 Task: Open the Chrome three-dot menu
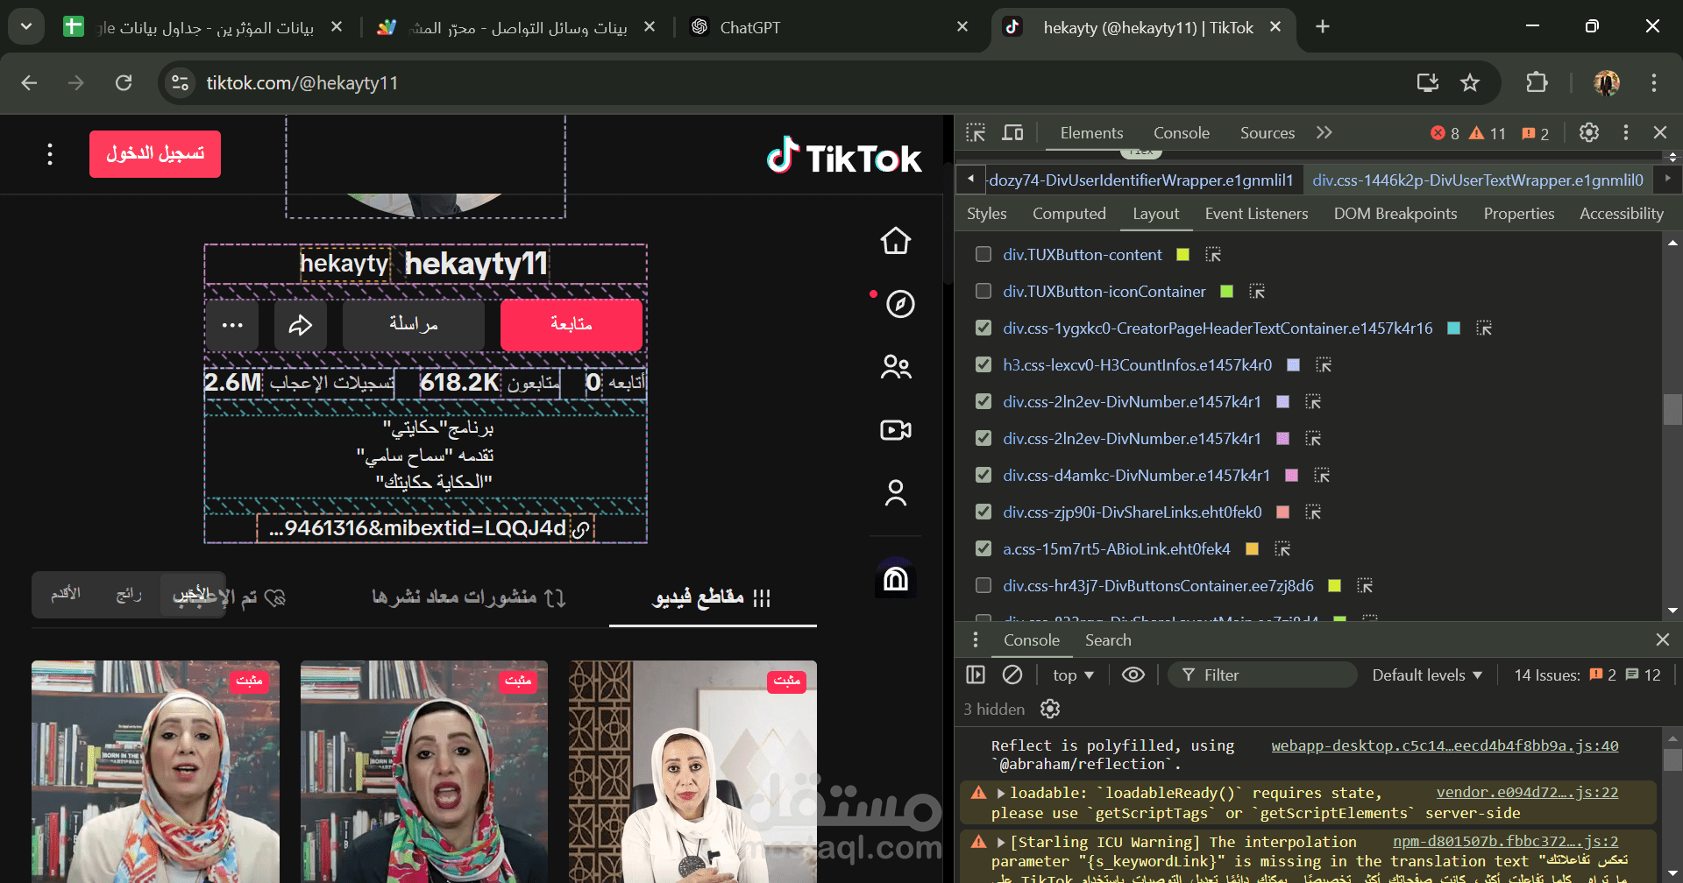1654,82
